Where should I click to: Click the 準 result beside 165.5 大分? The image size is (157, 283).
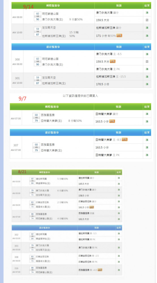point(119,184)
